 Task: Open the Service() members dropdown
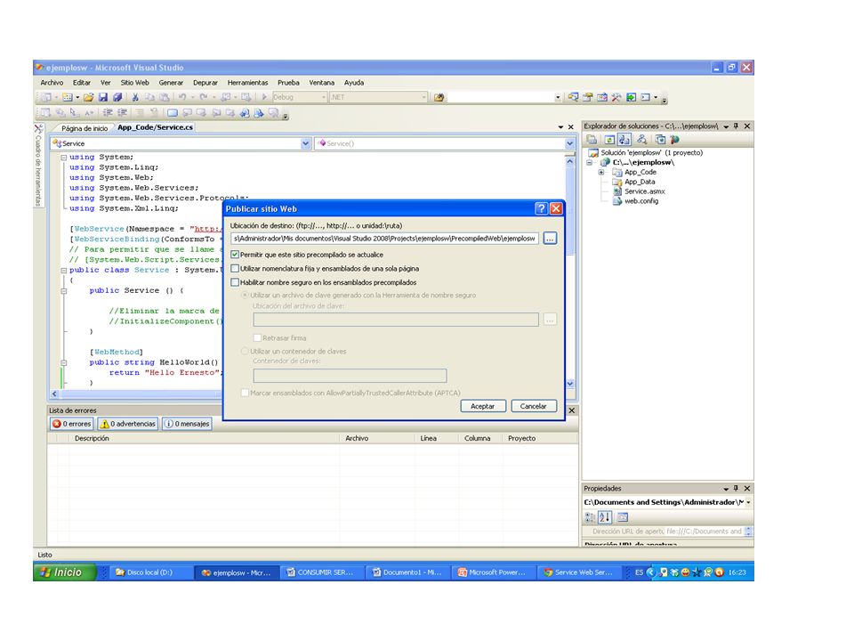click(569, 143)
